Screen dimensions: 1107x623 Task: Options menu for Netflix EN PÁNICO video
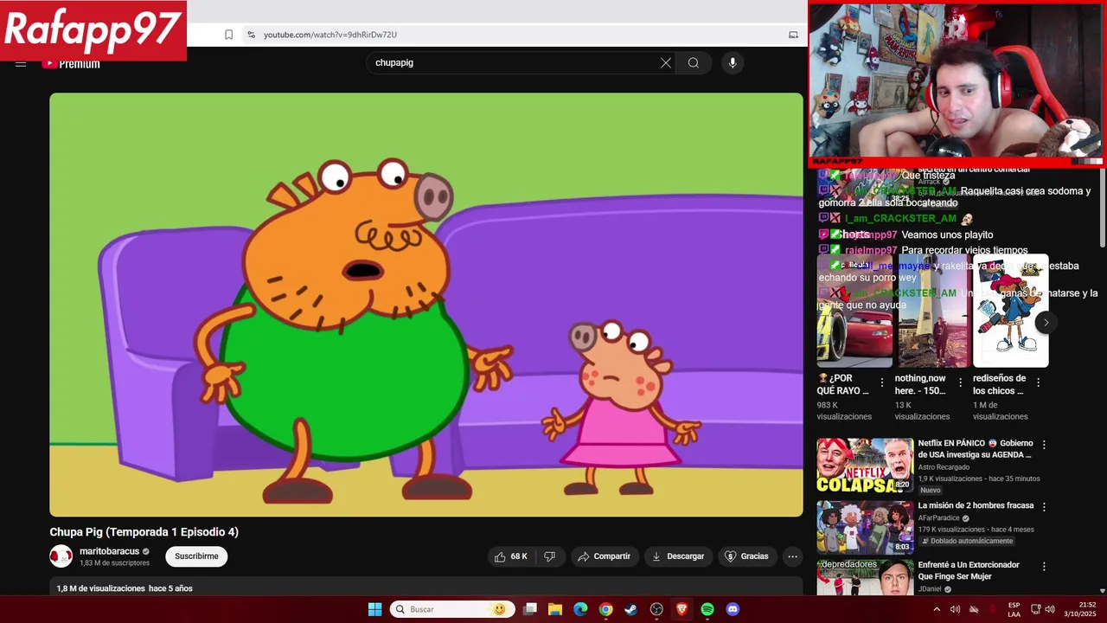point(1044,445)
